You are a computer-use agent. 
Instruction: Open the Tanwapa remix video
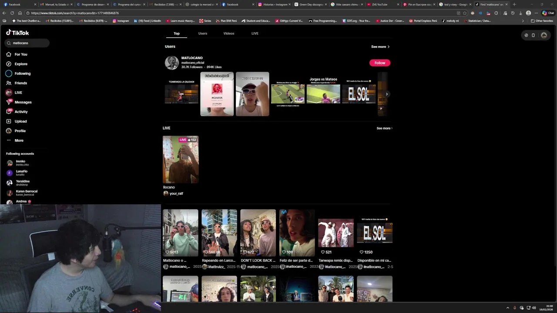pyautogui.click(x=336, y=233)
